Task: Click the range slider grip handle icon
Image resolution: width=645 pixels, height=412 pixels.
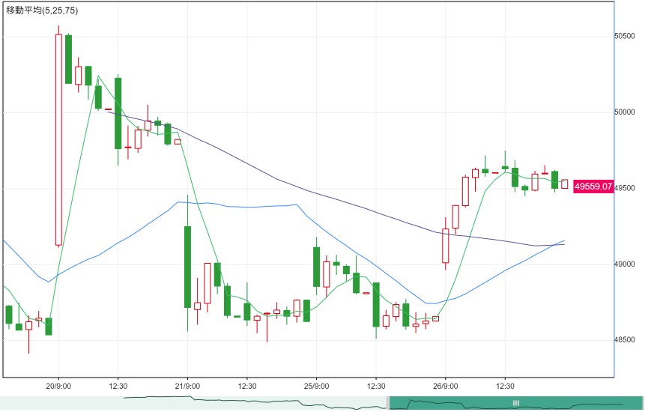Action: coord(516,403)
